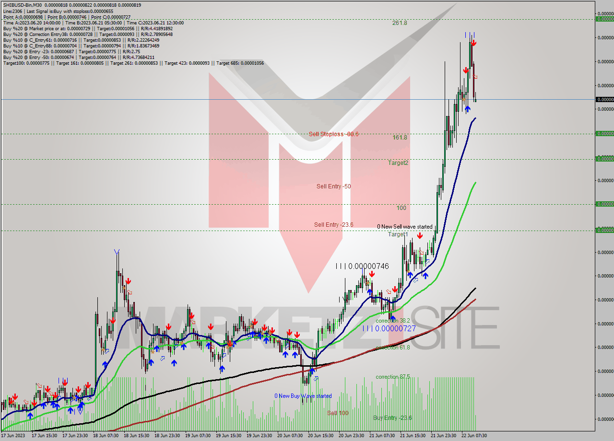The height and width of the screenshot is (441, 614).
Task: Click the '18 Jun 23:30' time axis label
Action: point(167,436)
